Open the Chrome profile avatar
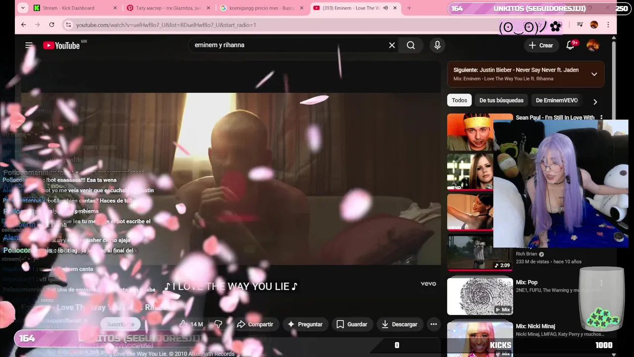The image size is (634, 357). click(x=594, y=25)
